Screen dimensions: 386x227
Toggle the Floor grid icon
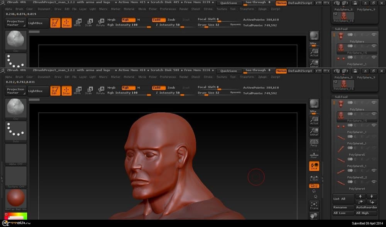[x=314, y=155]
